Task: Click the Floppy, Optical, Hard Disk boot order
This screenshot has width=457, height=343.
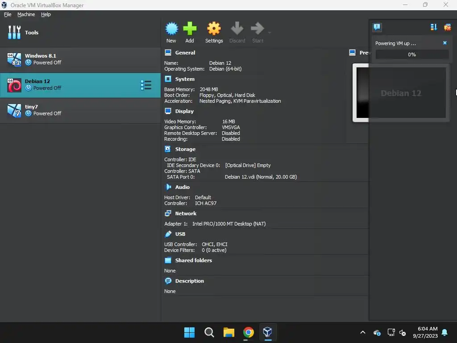Action: (x=227, y=96)
